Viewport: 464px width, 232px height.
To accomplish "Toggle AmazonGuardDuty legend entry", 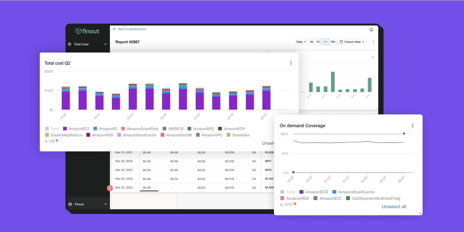I will [x=140, y=129].
